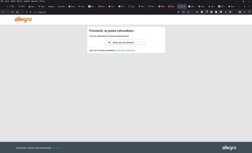Open the Plik menu

tap(2, 1)
